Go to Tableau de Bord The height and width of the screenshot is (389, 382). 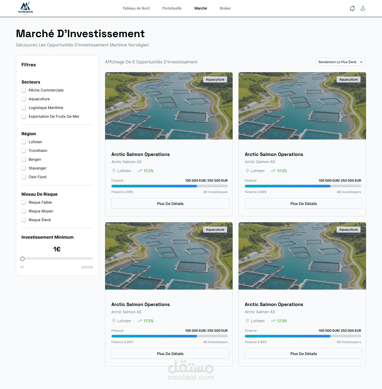(136, 8)
